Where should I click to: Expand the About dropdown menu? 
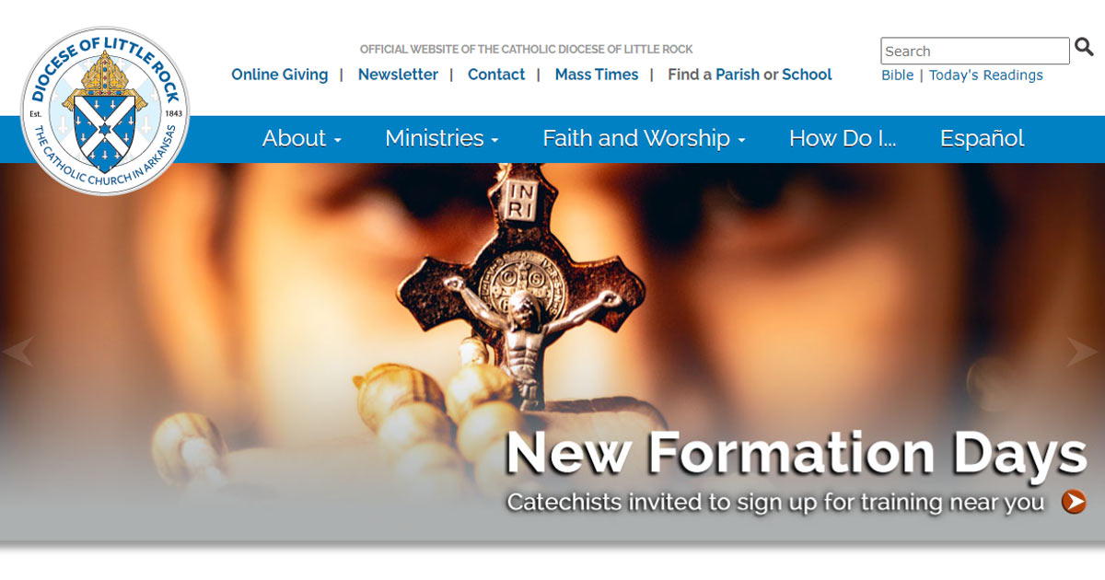click(302, 138)
